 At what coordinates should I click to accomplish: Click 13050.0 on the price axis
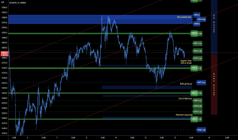(4, 8)
